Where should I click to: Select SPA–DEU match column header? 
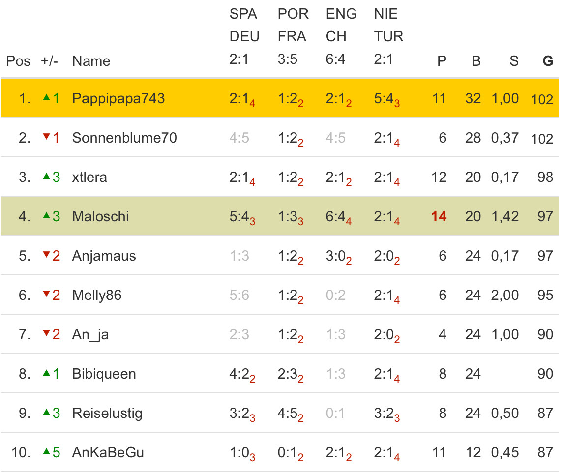(x=244, y=37)
